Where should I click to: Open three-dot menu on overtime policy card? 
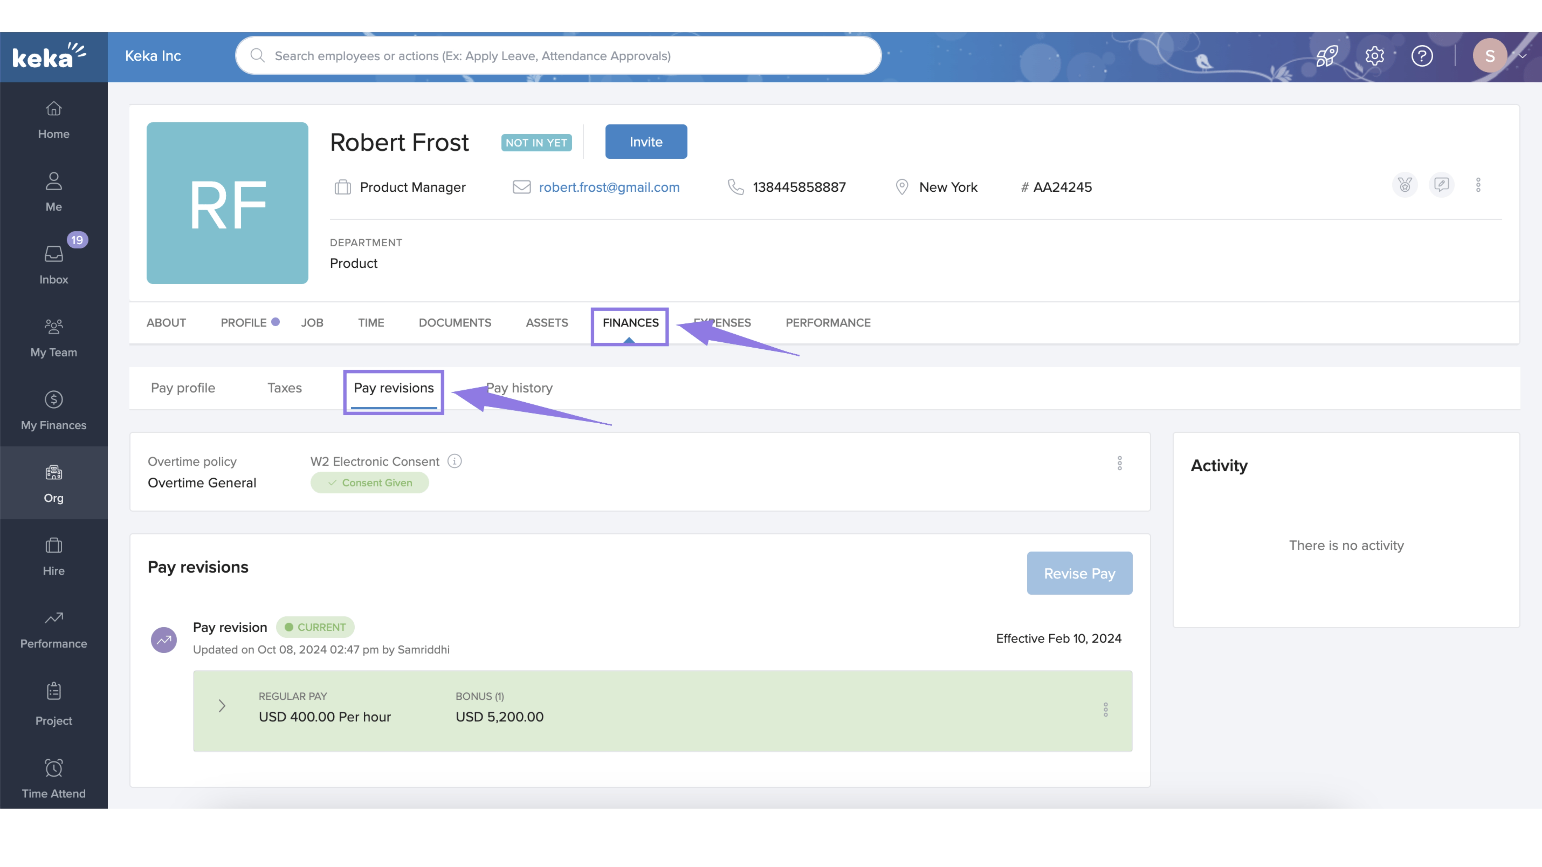tap(1119, 463)
